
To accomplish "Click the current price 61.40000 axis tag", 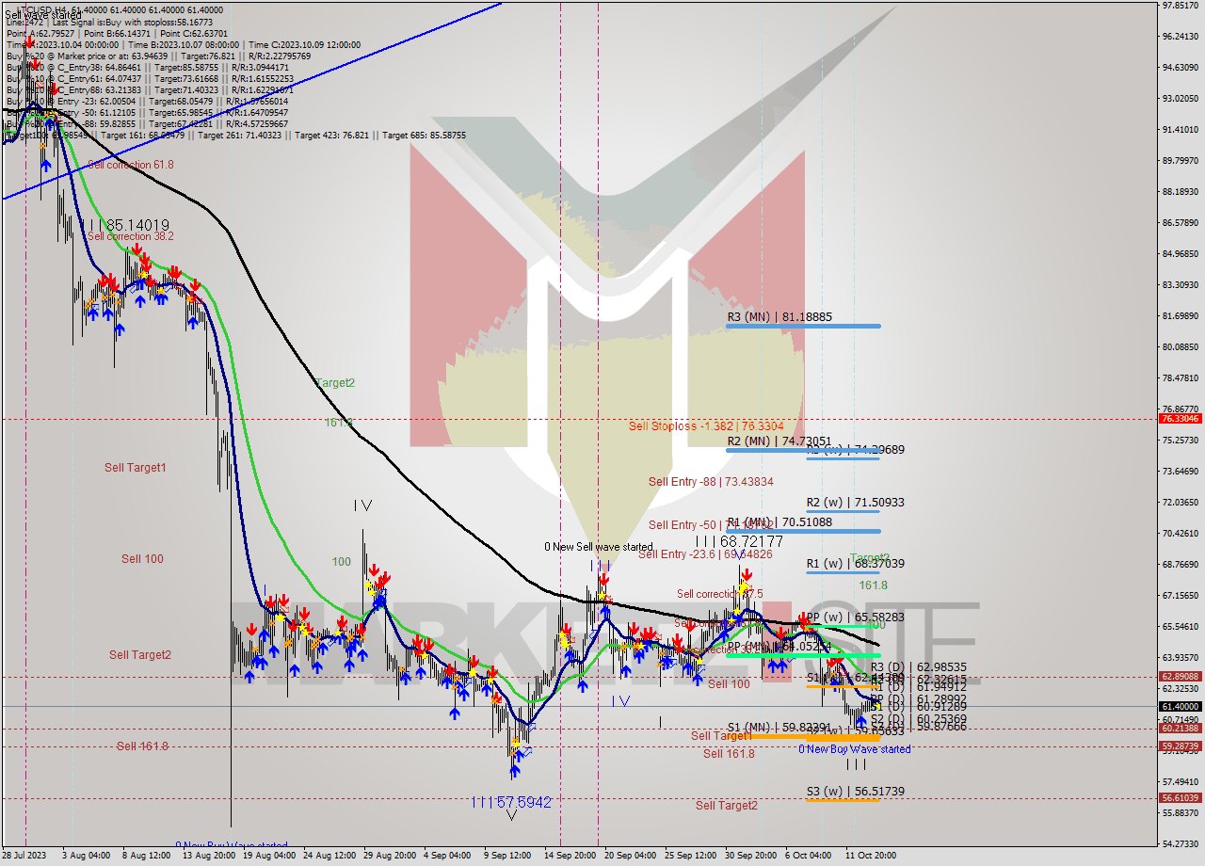I will (x=1181, y=706).
